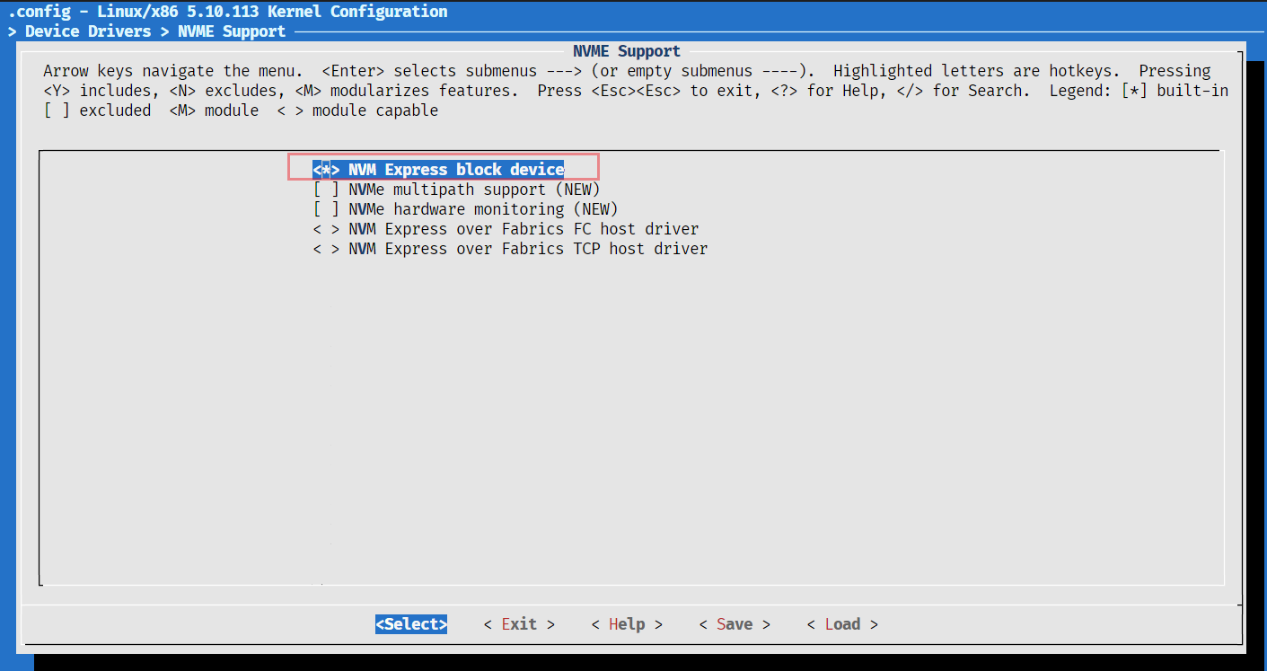Select 'NVM Express over Fabrics FC host driver' label
This screenshot has height=671, width=1267.
pos(524,229)
